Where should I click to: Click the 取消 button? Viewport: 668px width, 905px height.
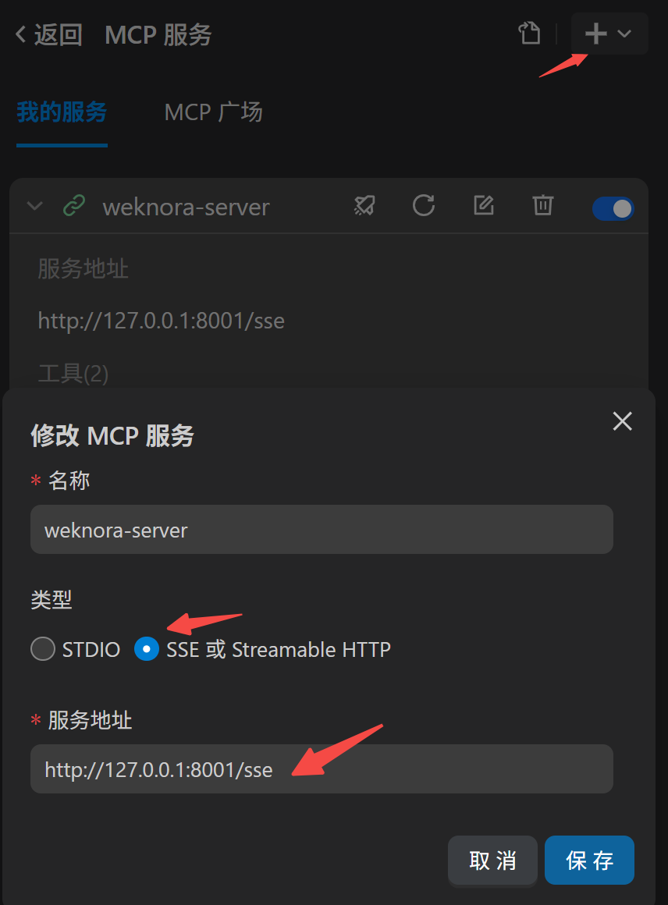click(492, 860)
